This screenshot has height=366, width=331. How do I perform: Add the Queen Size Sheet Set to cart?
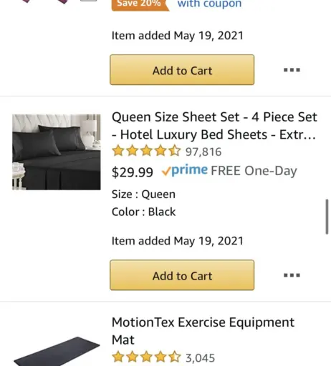[x=182, y=275]
